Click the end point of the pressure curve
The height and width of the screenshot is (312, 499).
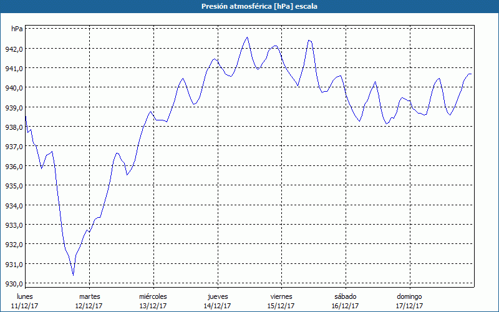pyautogui.click(x=472, y=74)
